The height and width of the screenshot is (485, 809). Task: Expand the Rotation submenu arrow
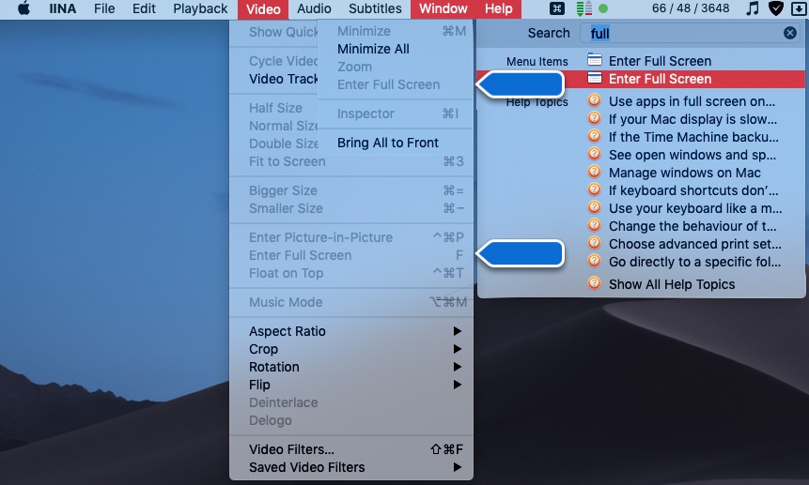click(457, 367)
